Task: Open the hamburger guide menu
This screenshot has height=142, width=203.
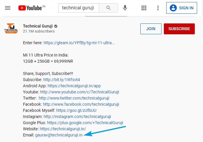Action: pyautogui.click(x=8, y=8)
